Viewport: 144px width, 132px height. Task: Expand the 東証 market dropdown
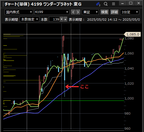pos(90,12)
